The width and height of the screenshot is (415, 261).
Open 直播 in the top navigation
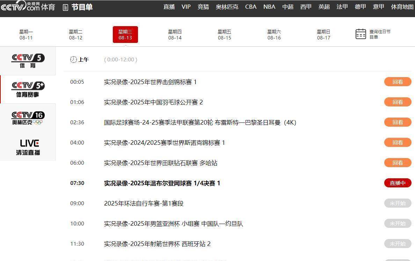coord(169,7)
